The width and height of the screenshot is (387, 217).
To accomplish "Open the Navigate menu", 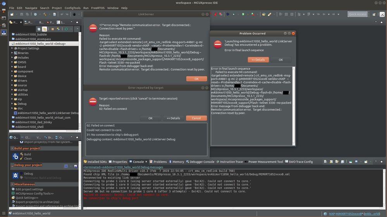I will (x=31, y=8).
